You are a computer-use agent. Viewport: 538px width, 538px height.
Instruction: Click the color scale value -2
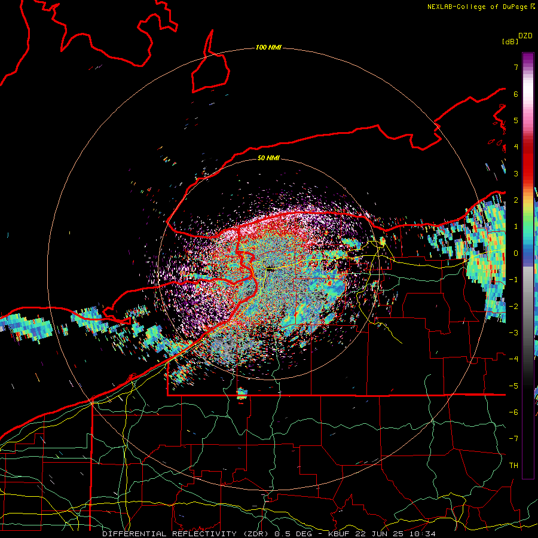point(513,307)
